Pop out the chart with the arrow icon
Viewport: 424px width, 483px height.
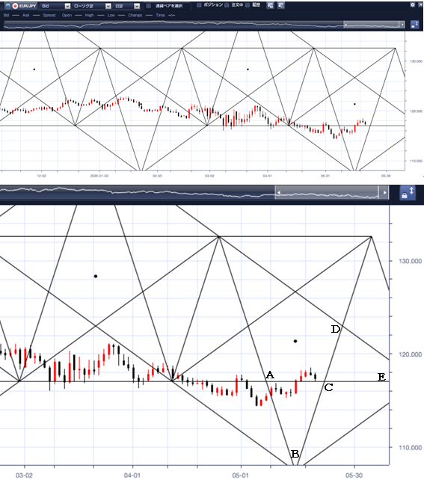pyautogui.click(x=420, y=4)
